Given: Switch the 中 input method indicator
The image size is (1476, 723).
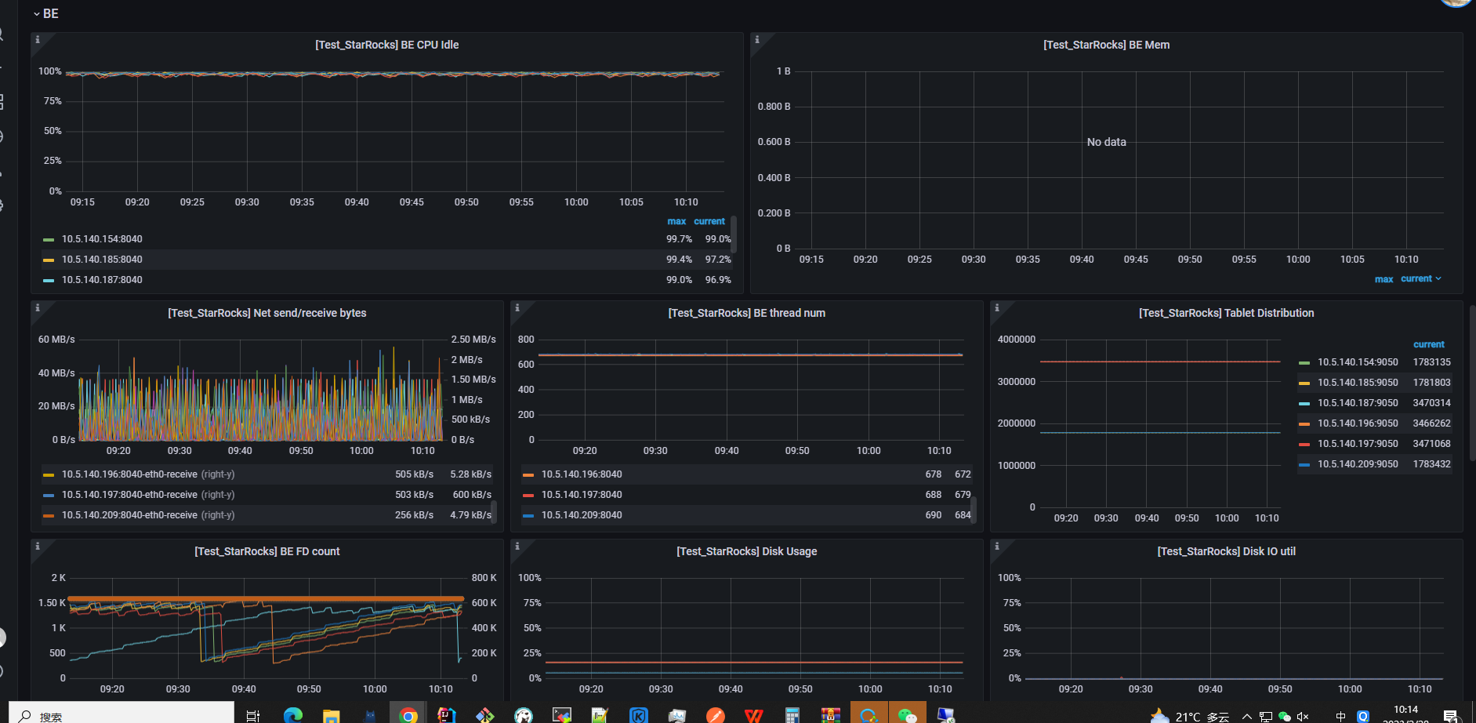Looking at the screenshot, I should tap(1340, 716).
